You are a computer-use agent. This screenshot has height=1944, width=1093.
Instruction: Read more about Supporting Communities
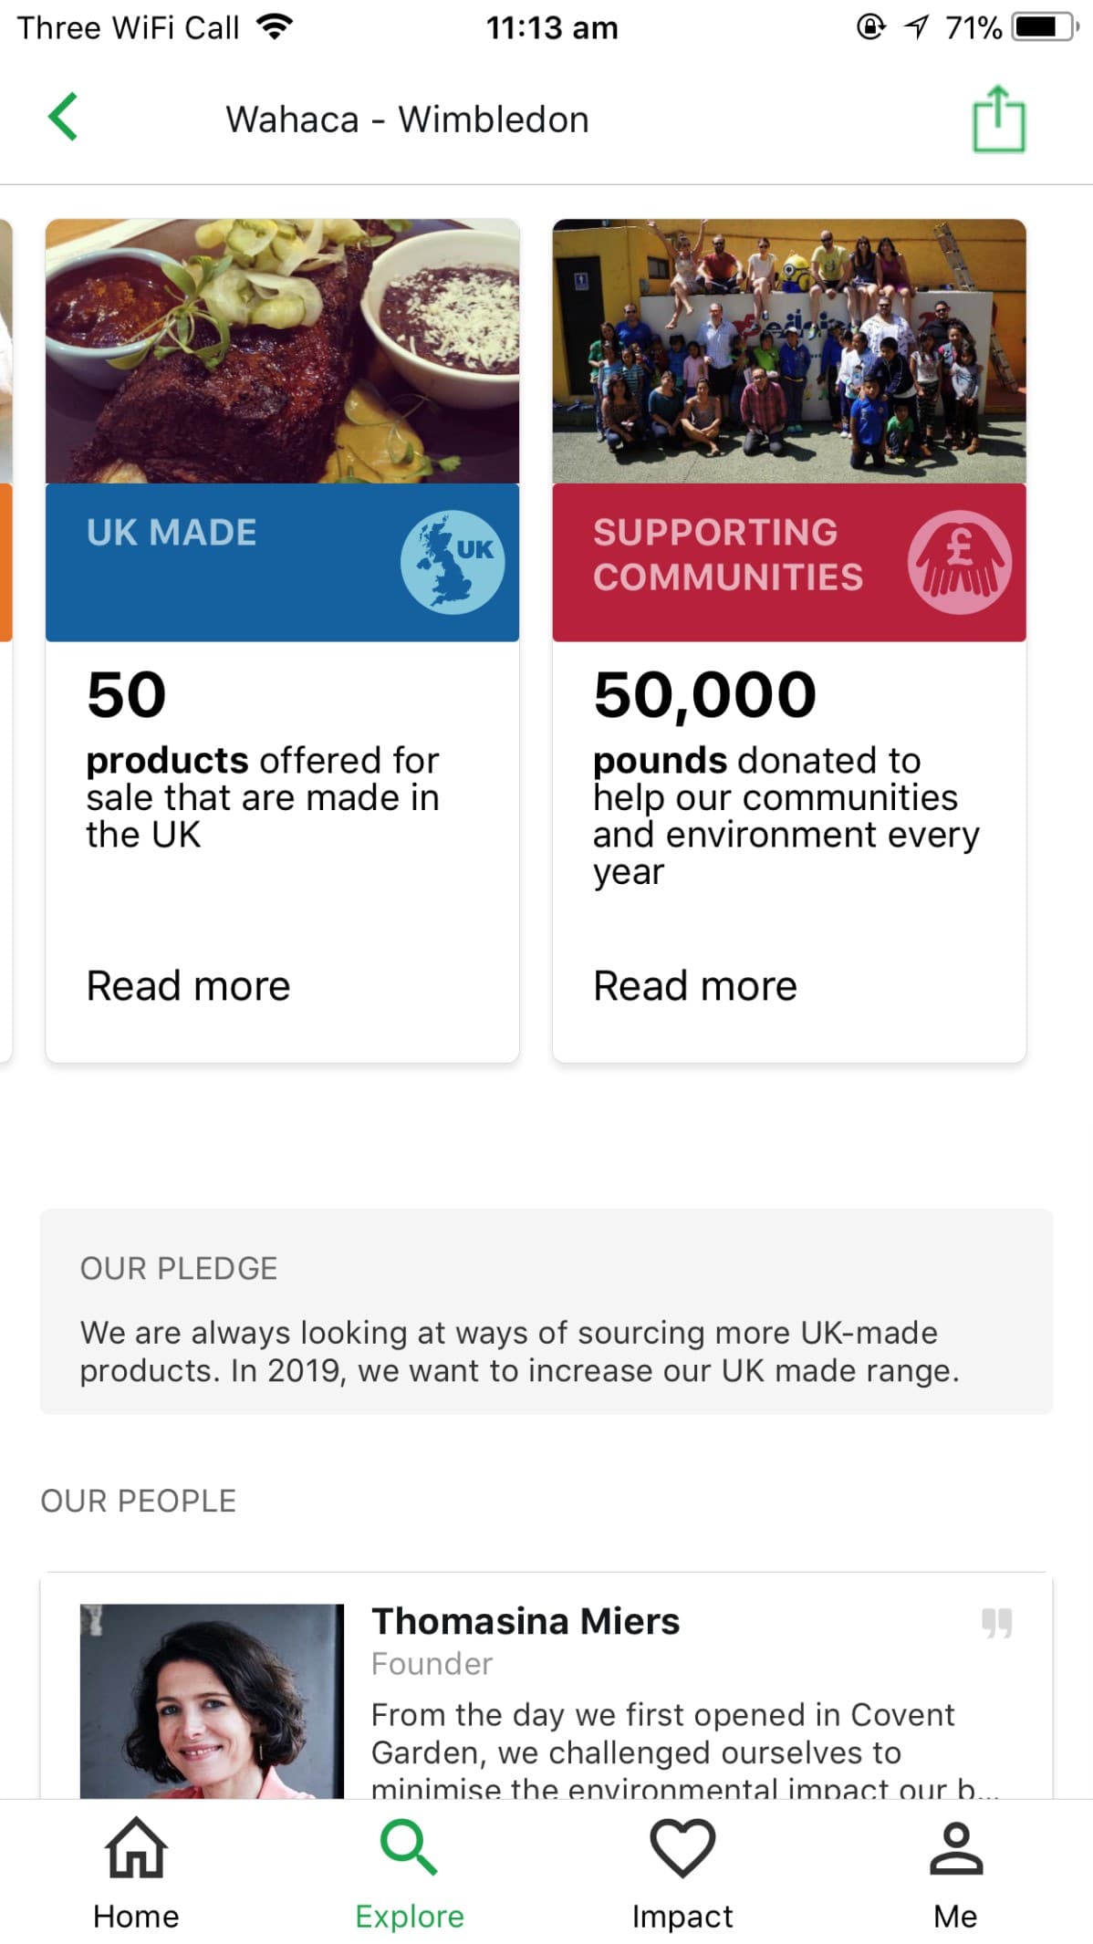[695, 986]
